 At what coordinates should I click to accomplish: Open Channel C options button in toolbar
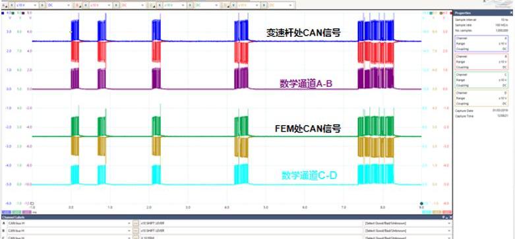click(x=151, y=5)
